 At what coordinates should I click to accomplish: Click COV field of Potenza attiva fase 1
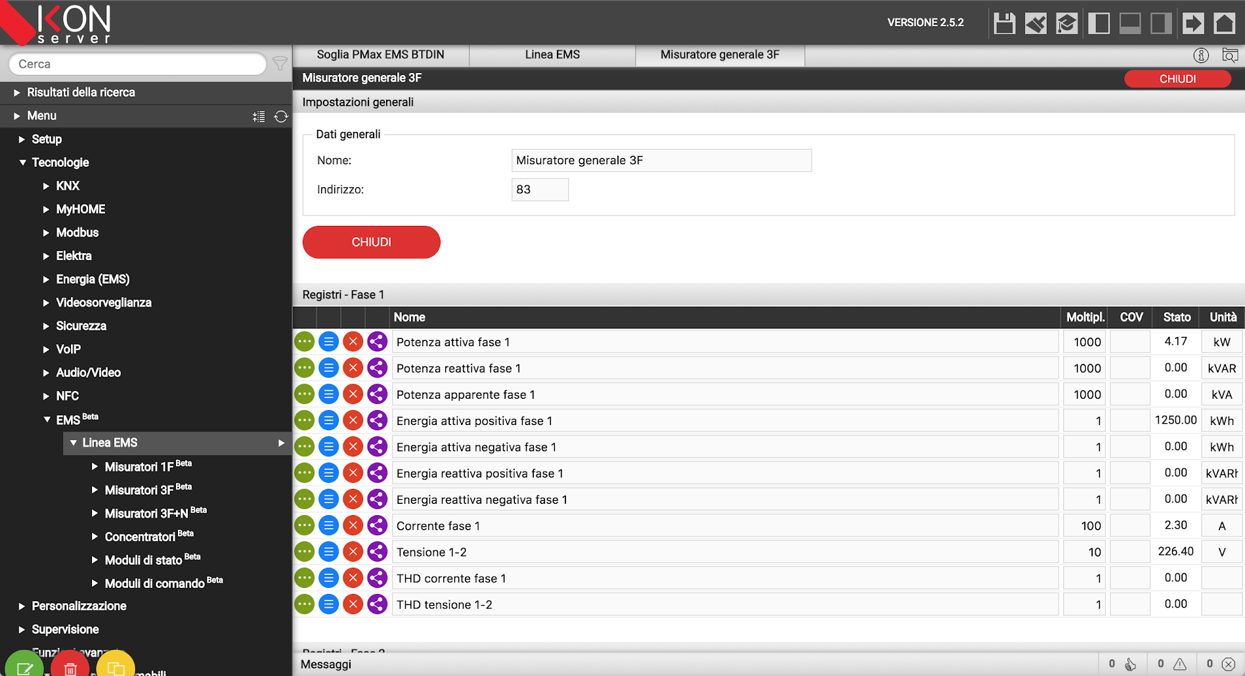point(1130,342)
